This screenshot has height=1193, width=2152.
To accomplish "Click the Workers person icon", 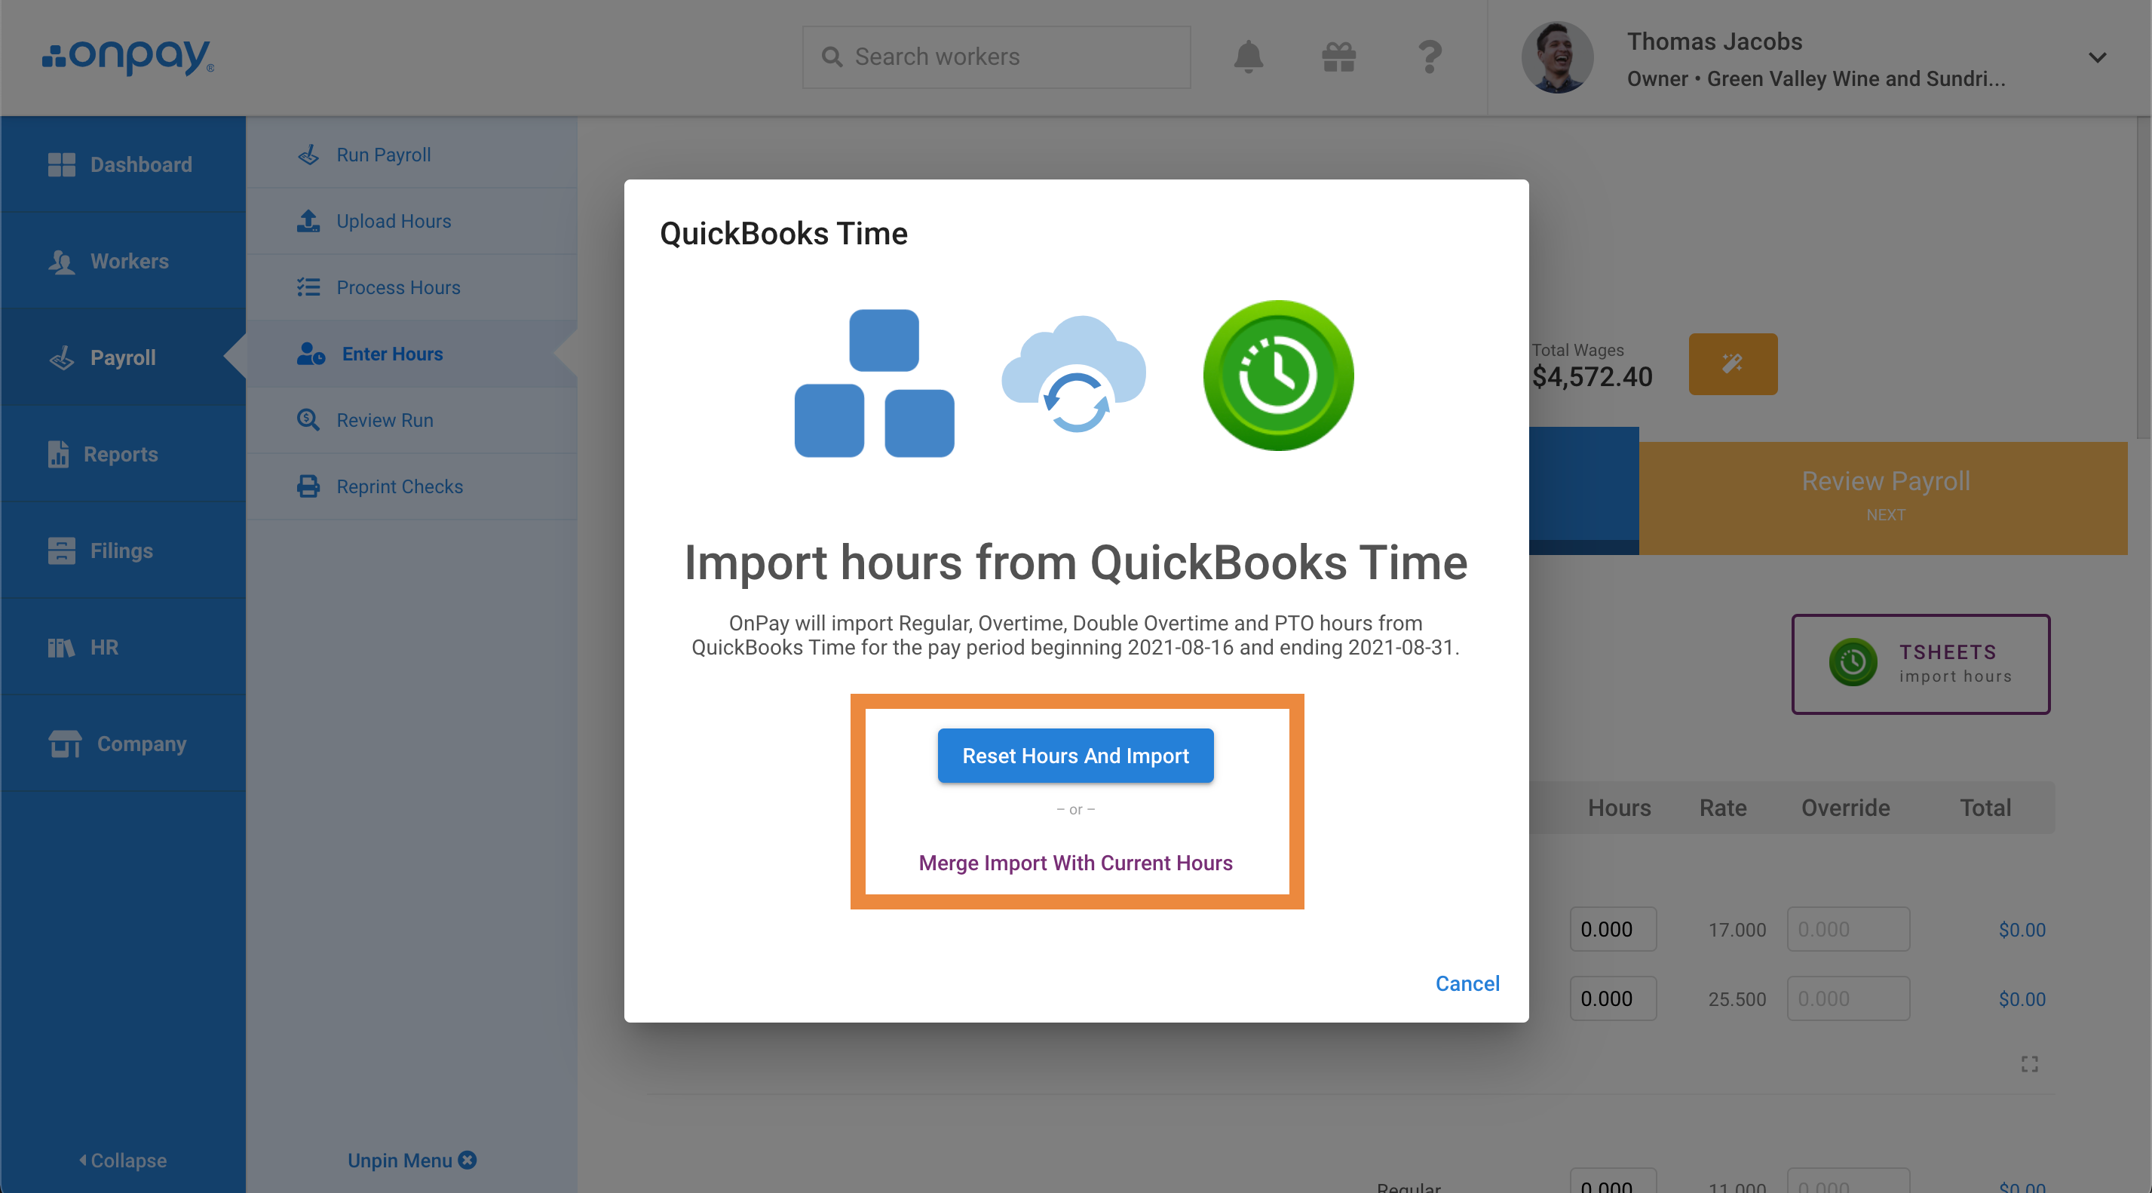I will 61,262.
